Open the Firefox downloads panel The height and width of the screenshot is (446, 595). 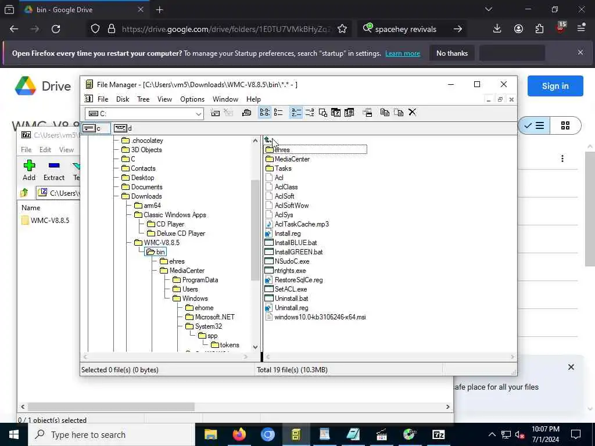point(497,29)
